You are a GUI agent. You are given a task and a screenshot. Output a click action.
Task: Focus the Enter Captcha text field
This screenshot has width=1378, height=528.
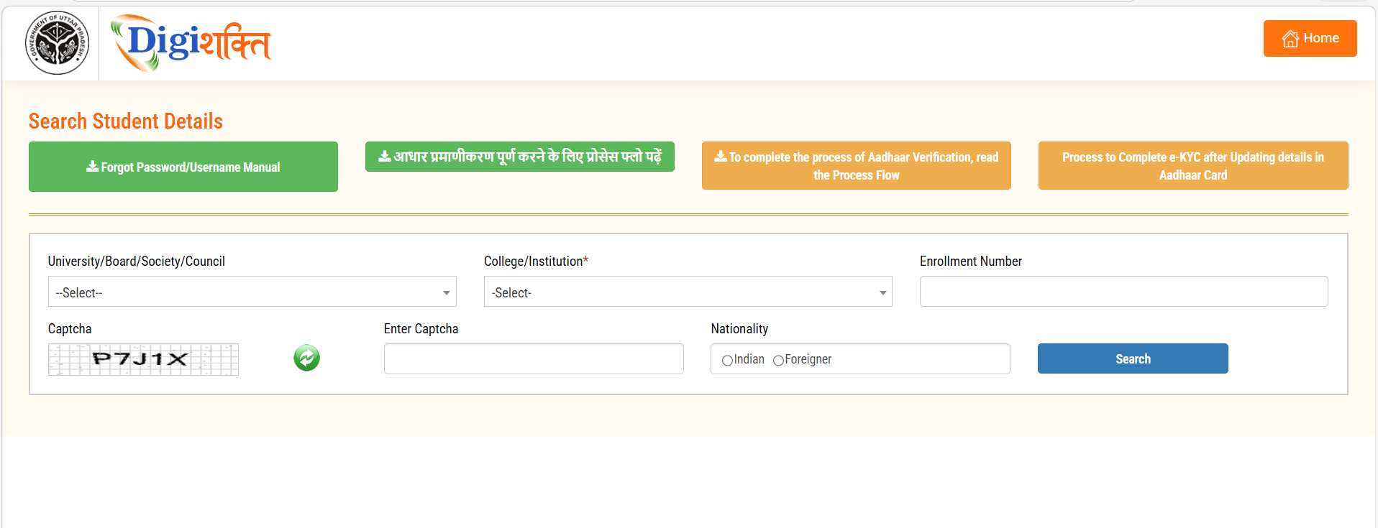(x=533, y=359)
